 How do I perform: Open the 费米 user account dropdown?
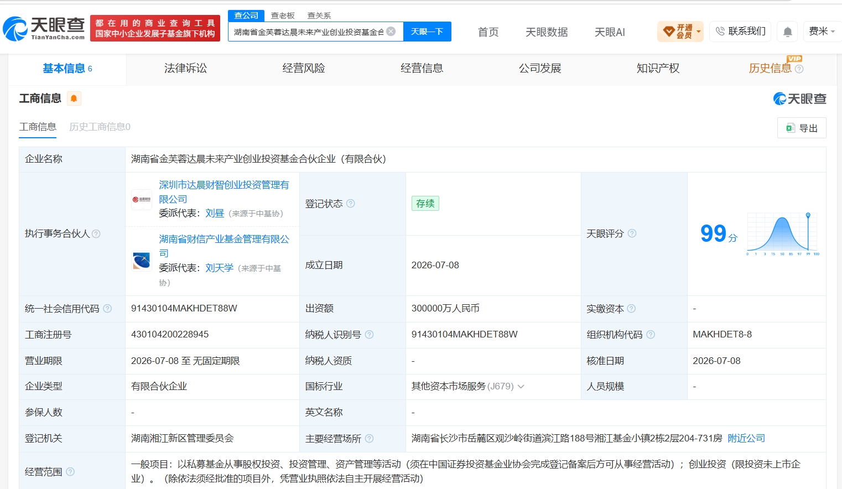pyautogui.click(x=821, y=32)
